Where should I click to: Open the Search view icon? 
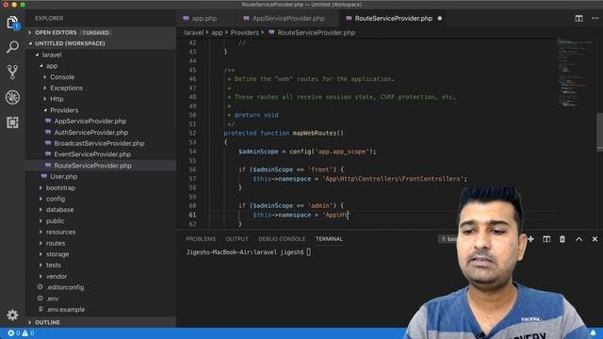click(12, 47)
